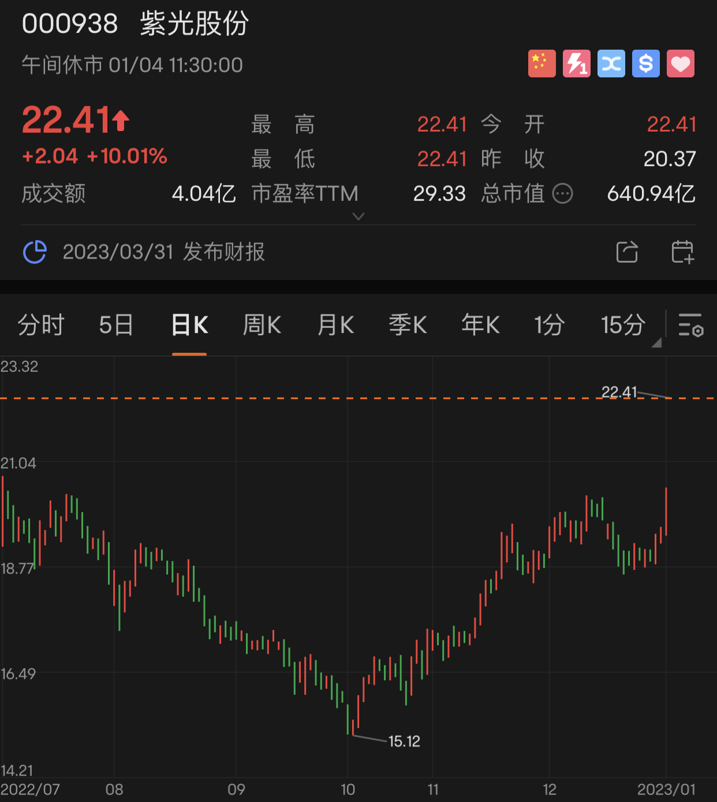Tap the market status text 午间休市 01/04 11:30:00

coord(132,65)
